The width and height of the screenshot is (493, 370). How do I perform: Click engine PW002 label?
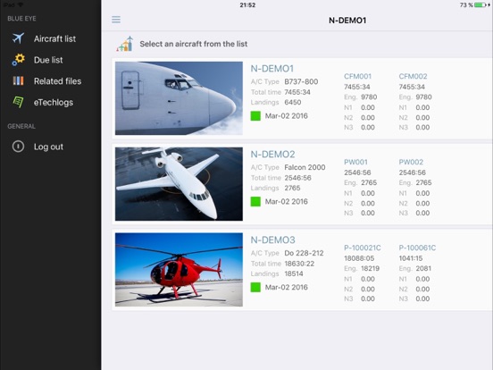(x=411, y=162)
